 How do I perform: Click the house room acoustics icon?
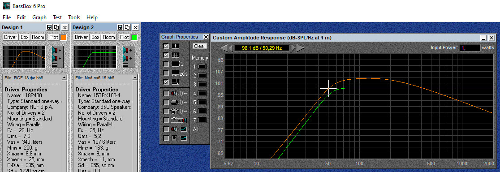coord(179,112)
